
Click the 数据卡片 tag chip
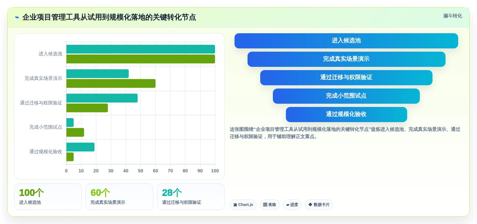319,205
